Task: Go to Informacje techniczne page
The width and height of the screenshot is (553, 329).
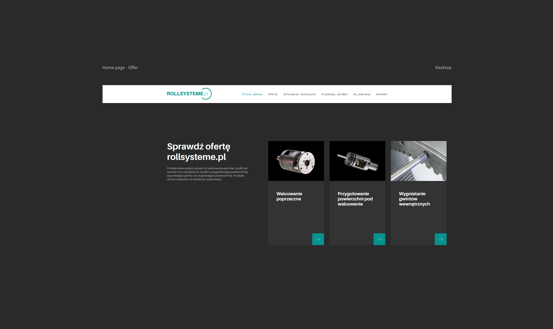Action: tap(299, 94)
